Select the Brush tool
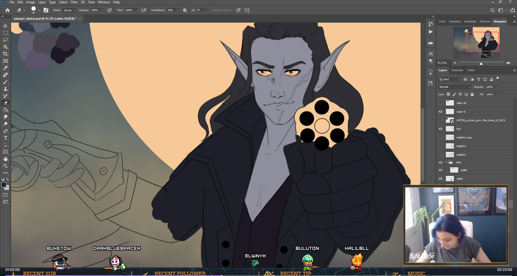 point(5,82)
